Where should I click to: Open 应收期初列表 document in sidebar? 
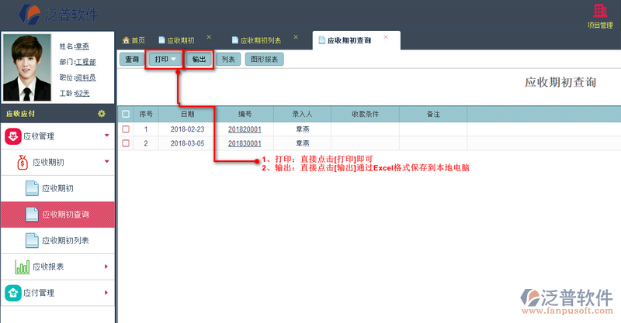coord(32,240)
